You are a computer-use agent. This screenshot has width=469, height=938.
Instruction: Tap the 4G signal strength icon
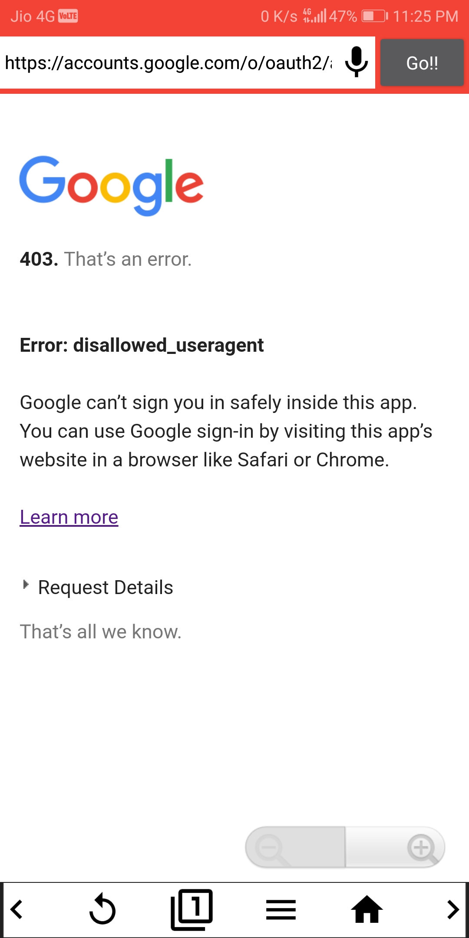pos(314,16)
